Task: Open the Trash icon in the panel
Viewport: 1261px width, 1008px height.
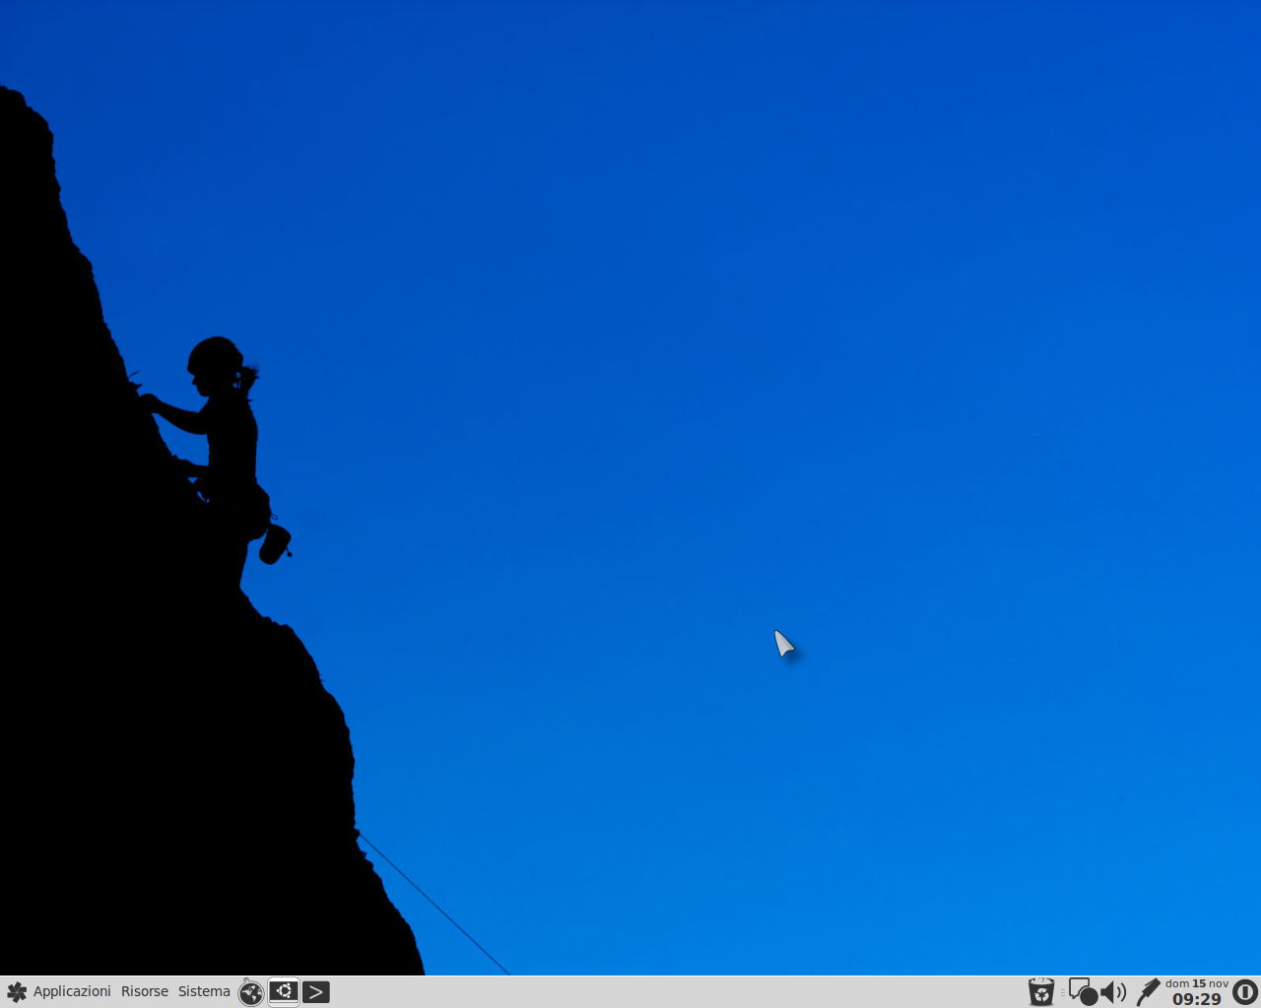Action: point(1041,992)
